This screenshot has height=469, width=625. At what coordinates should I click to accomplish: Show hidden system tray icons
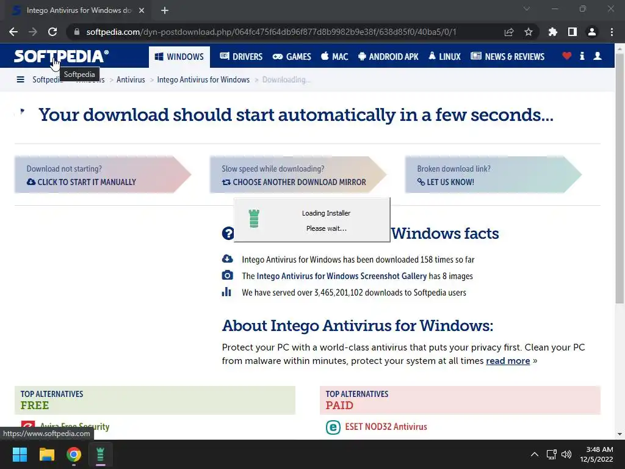[535, 454]
